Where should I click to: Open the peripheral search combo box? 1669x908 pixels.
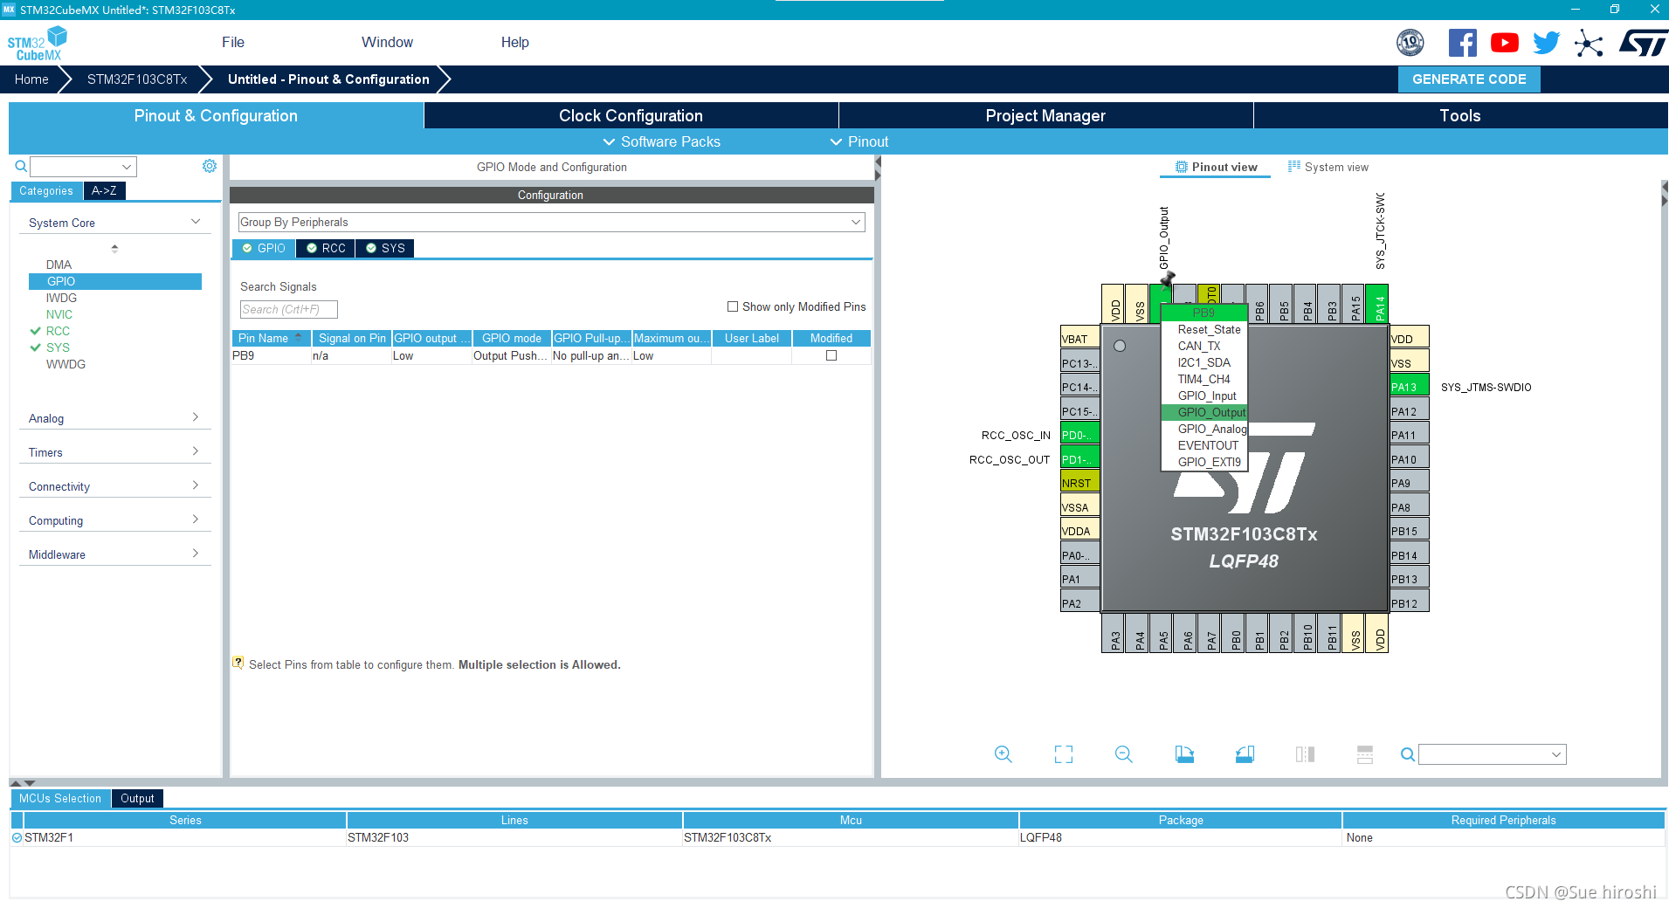tap(84, 166)
